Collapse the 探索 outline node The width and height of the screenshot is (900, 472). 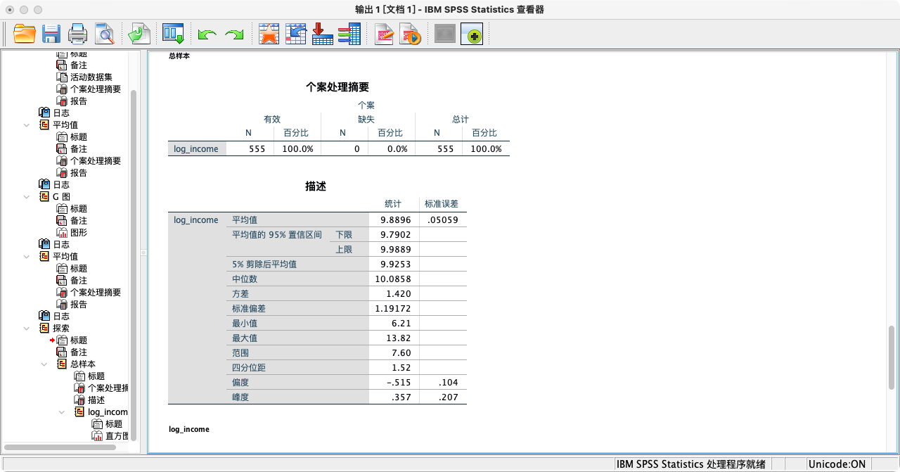point(27,328)
